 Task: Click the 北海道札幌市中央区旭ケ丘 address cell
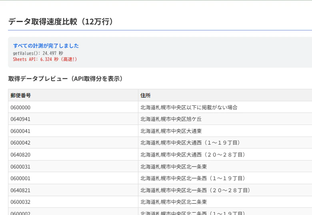[x=225, y=119]
